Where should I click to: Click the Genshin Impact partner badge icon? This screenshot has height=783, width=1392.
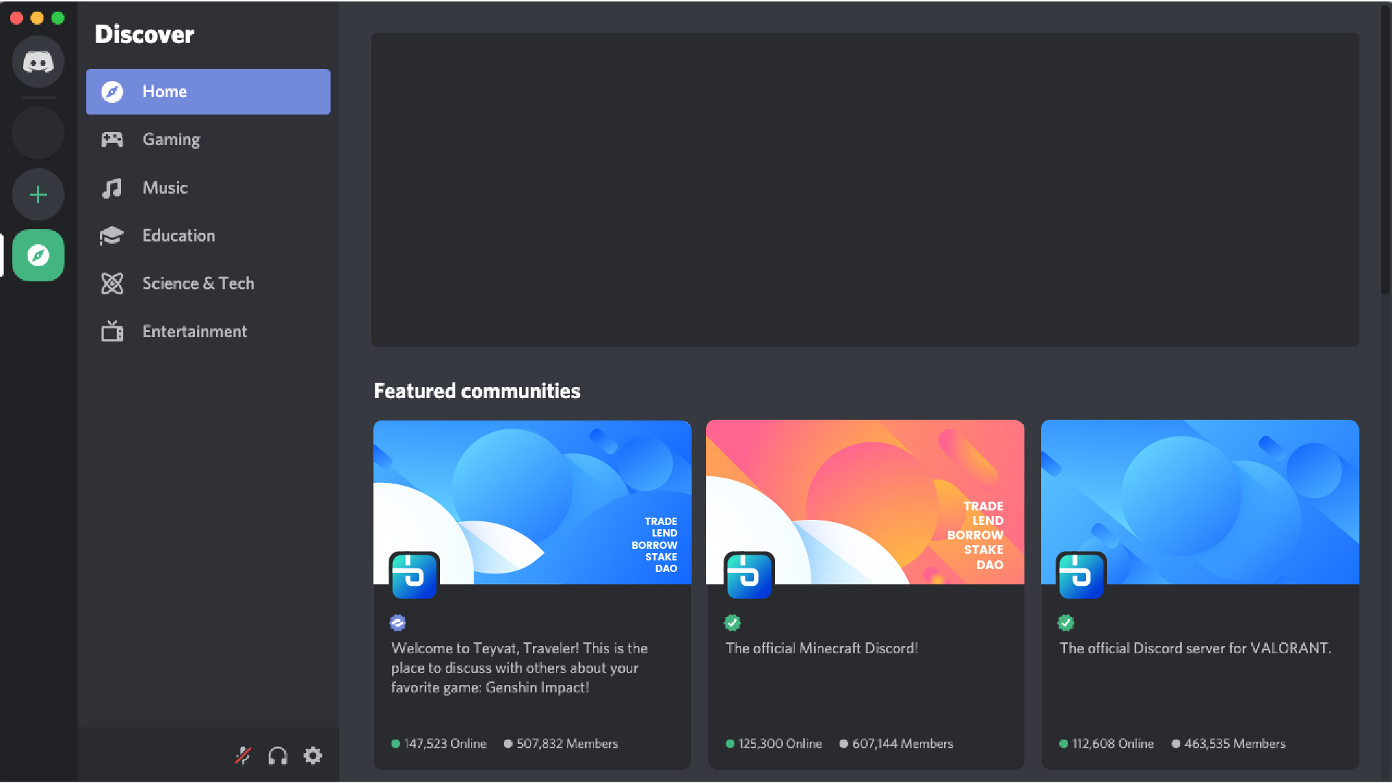[x=397, y=623]
